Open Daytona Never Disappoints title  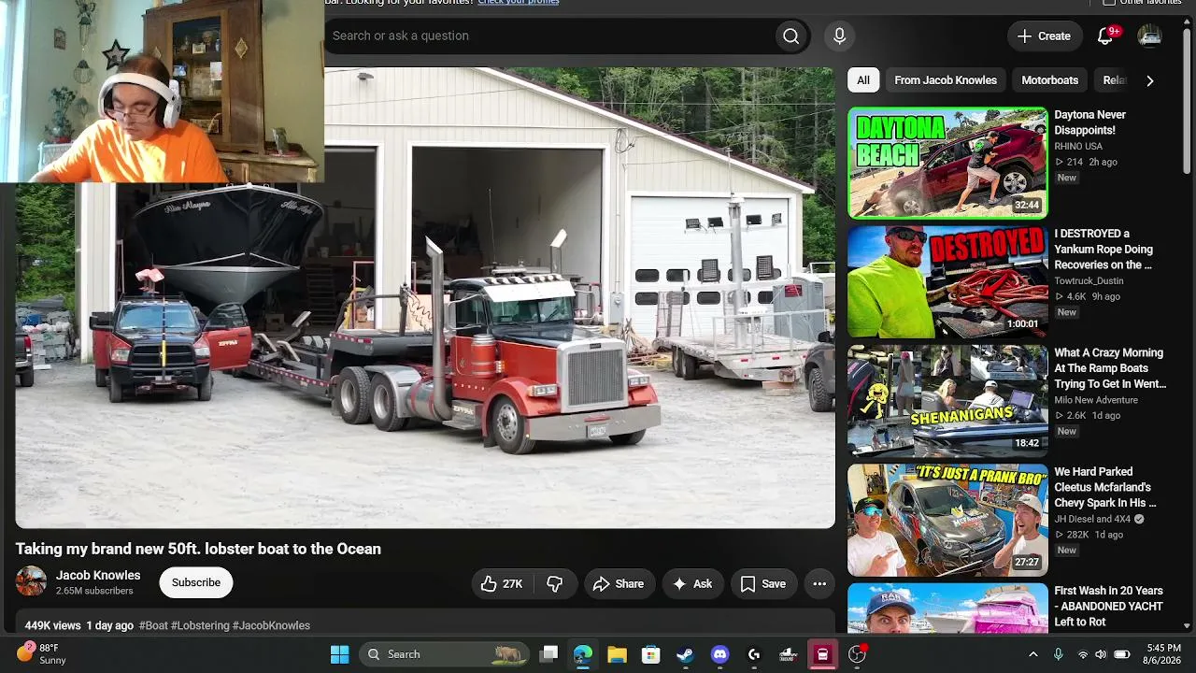click(x=1090, y=122)
